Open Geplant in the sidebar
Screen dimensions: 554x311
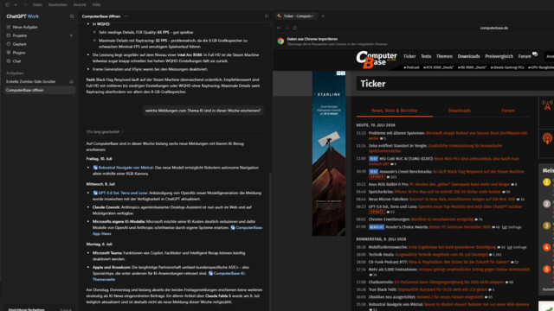point(19,44)
